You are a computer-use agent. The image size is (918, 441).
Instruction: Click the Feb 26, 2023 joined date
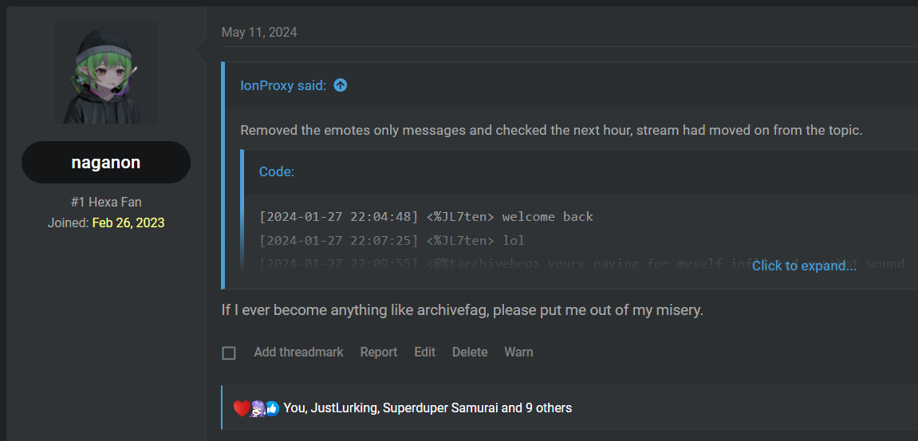point(128,223)
